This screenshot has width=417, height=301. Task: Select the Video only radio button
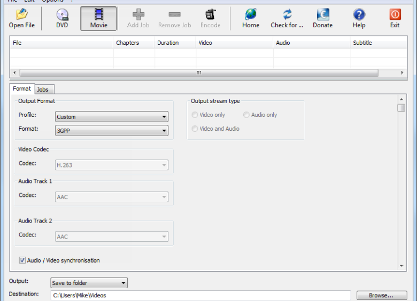(x=195, y=115)
